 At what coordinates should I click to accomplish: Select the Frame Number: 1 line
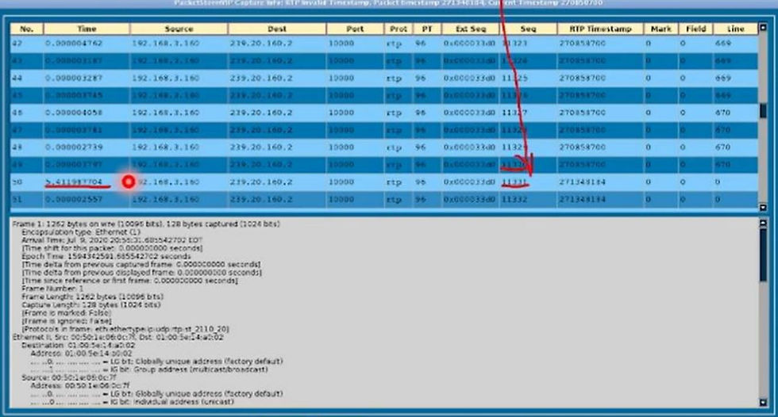[x=52, y=289]
